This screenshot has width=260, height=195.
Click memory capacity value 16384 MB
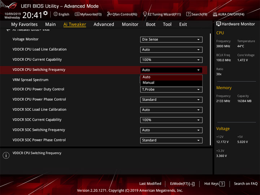coord(244,101)
